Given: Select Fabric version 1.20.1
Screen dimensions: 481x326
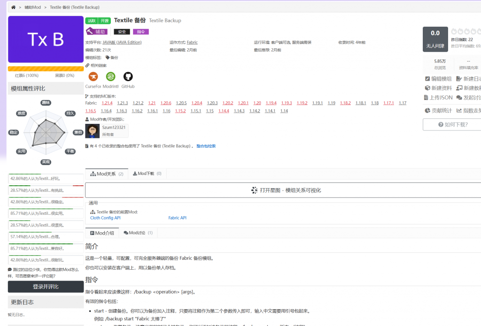Looking at the screenshot, I should 243,103.
